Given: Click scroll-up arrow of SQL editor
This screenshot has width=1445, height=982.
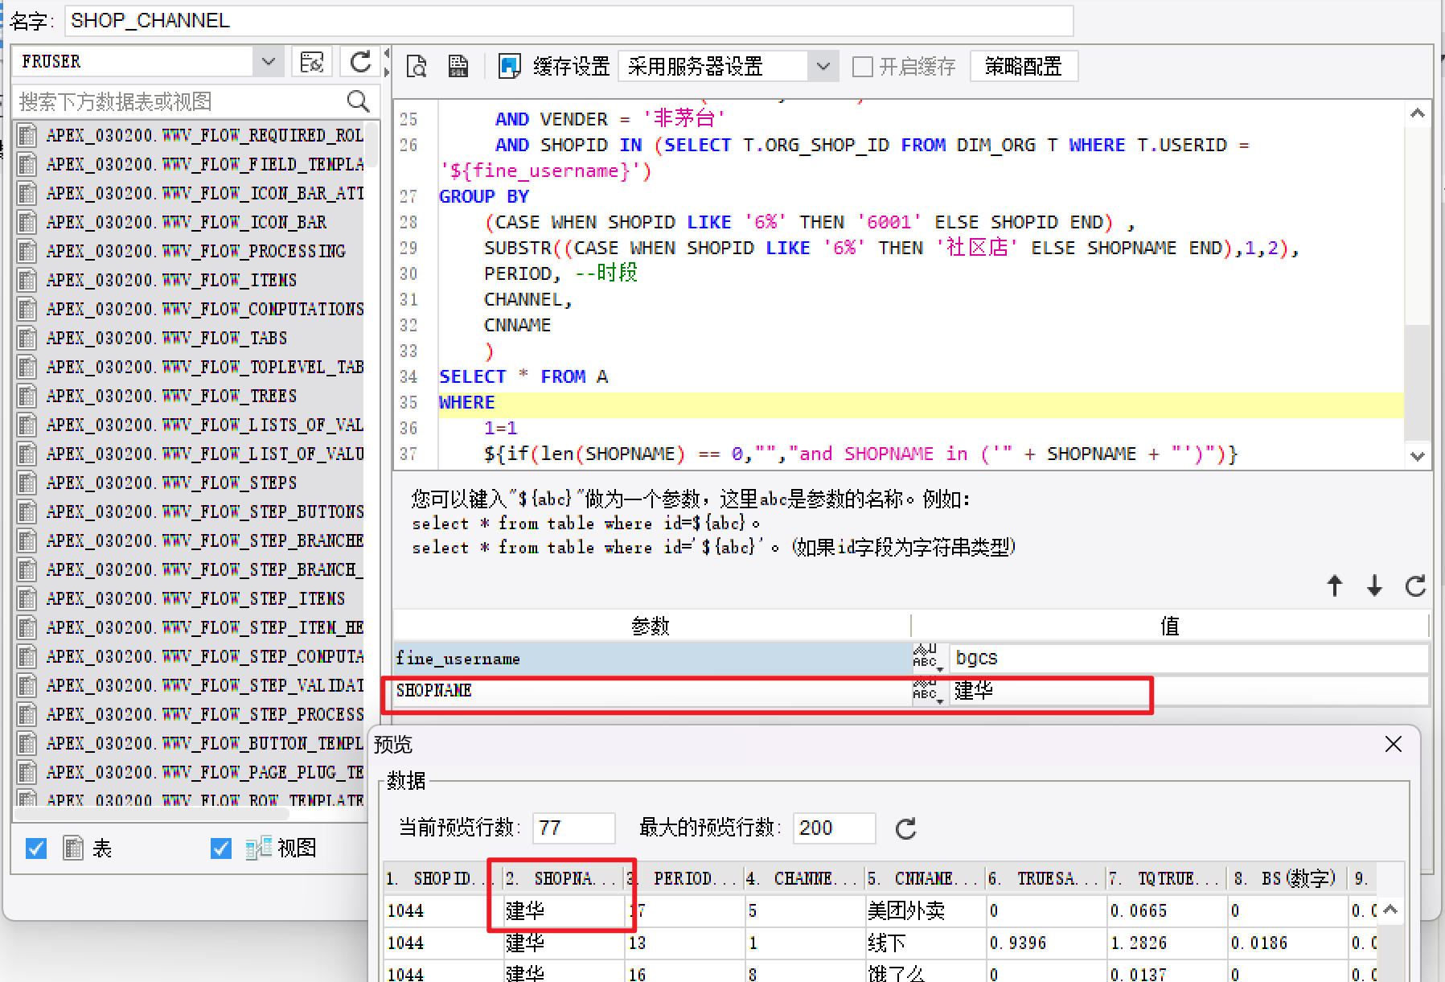Looking at the screenshot, I should tap(1417, 113).
